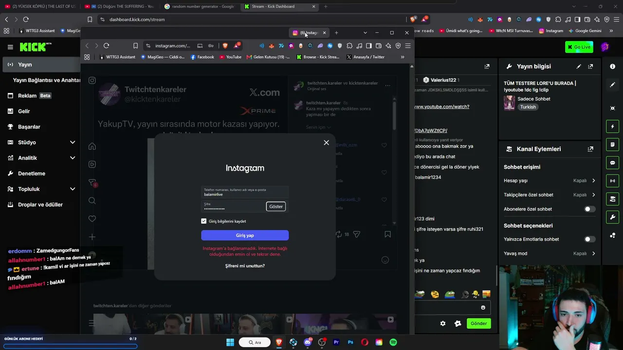
Task: Uncheck 'Giriş bilgilerini kaydet' checkbox
Action: tap(204, 221)
